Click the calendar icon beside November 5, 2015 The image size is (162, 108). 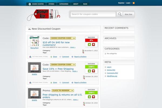tap(83, 50)
